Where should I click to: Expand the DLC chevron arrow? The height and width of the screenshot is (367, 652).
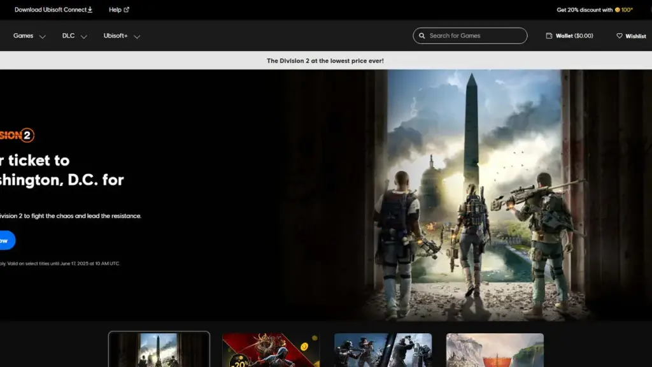tap(83, 36)
